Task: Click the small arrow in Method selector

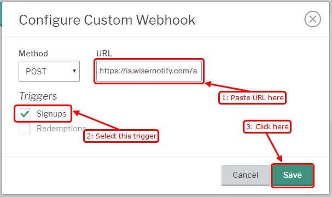Action: pyautogui.click(x=74, y=71)
